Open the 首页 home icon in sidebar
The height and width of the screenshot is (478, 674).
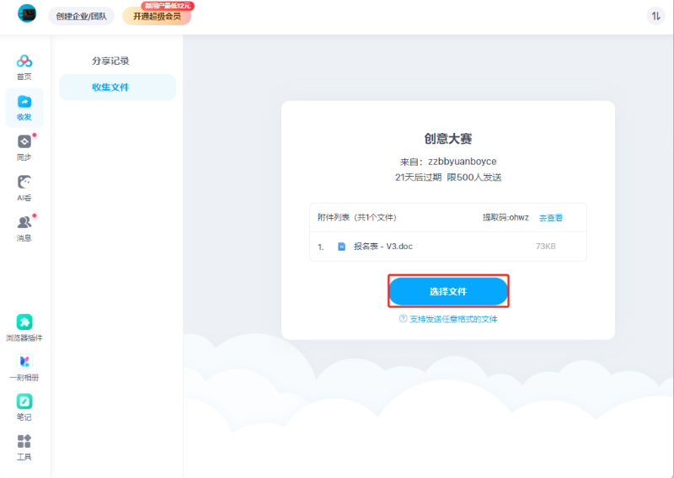[24, 61]
